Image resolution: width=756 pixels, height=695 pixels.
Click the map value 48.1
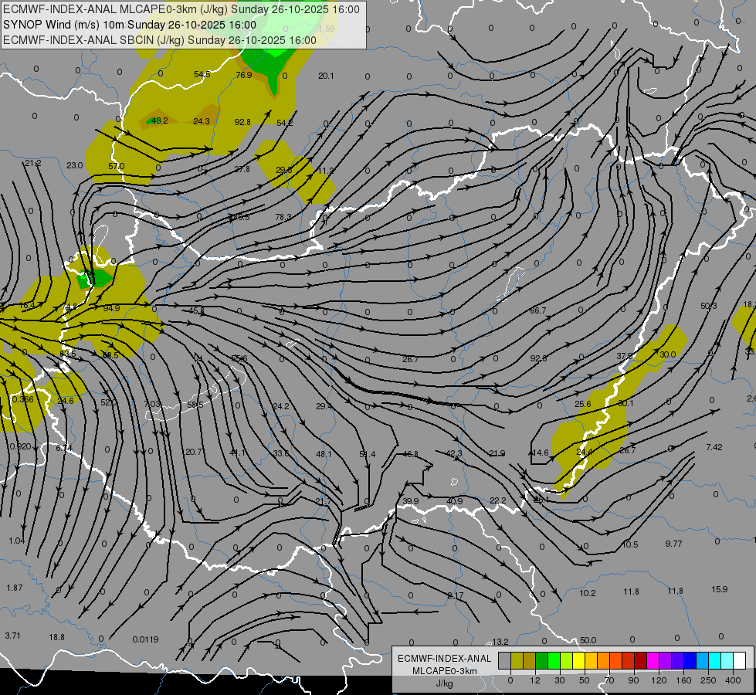click(x=324, y=454)
